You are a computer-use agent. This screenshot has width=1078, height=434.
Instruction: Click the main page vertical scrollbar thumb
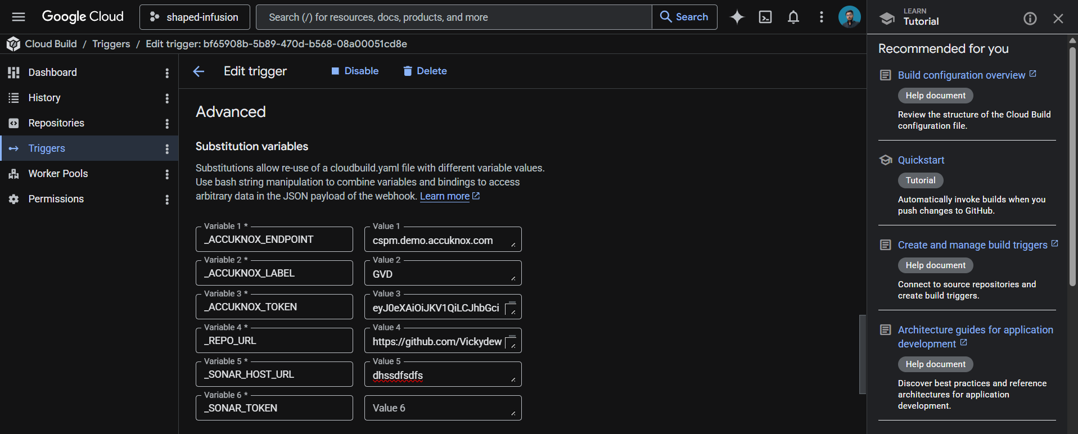[863, 354]
